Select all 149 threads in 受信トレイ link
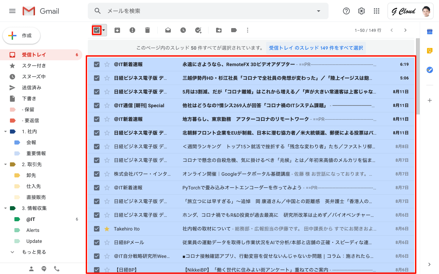 (316, 48)
